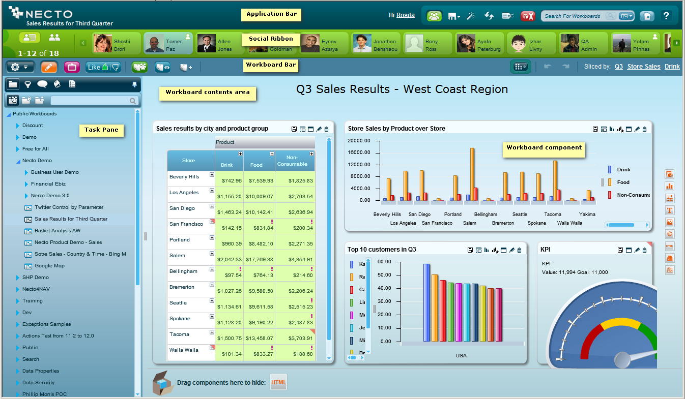Click the Search For Workboards field

574,16
